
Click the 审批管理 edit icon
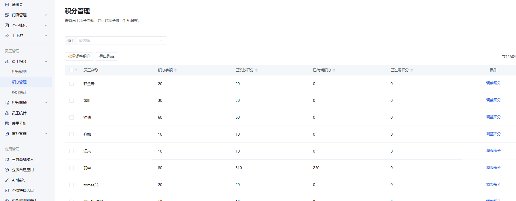pos(7,134)
